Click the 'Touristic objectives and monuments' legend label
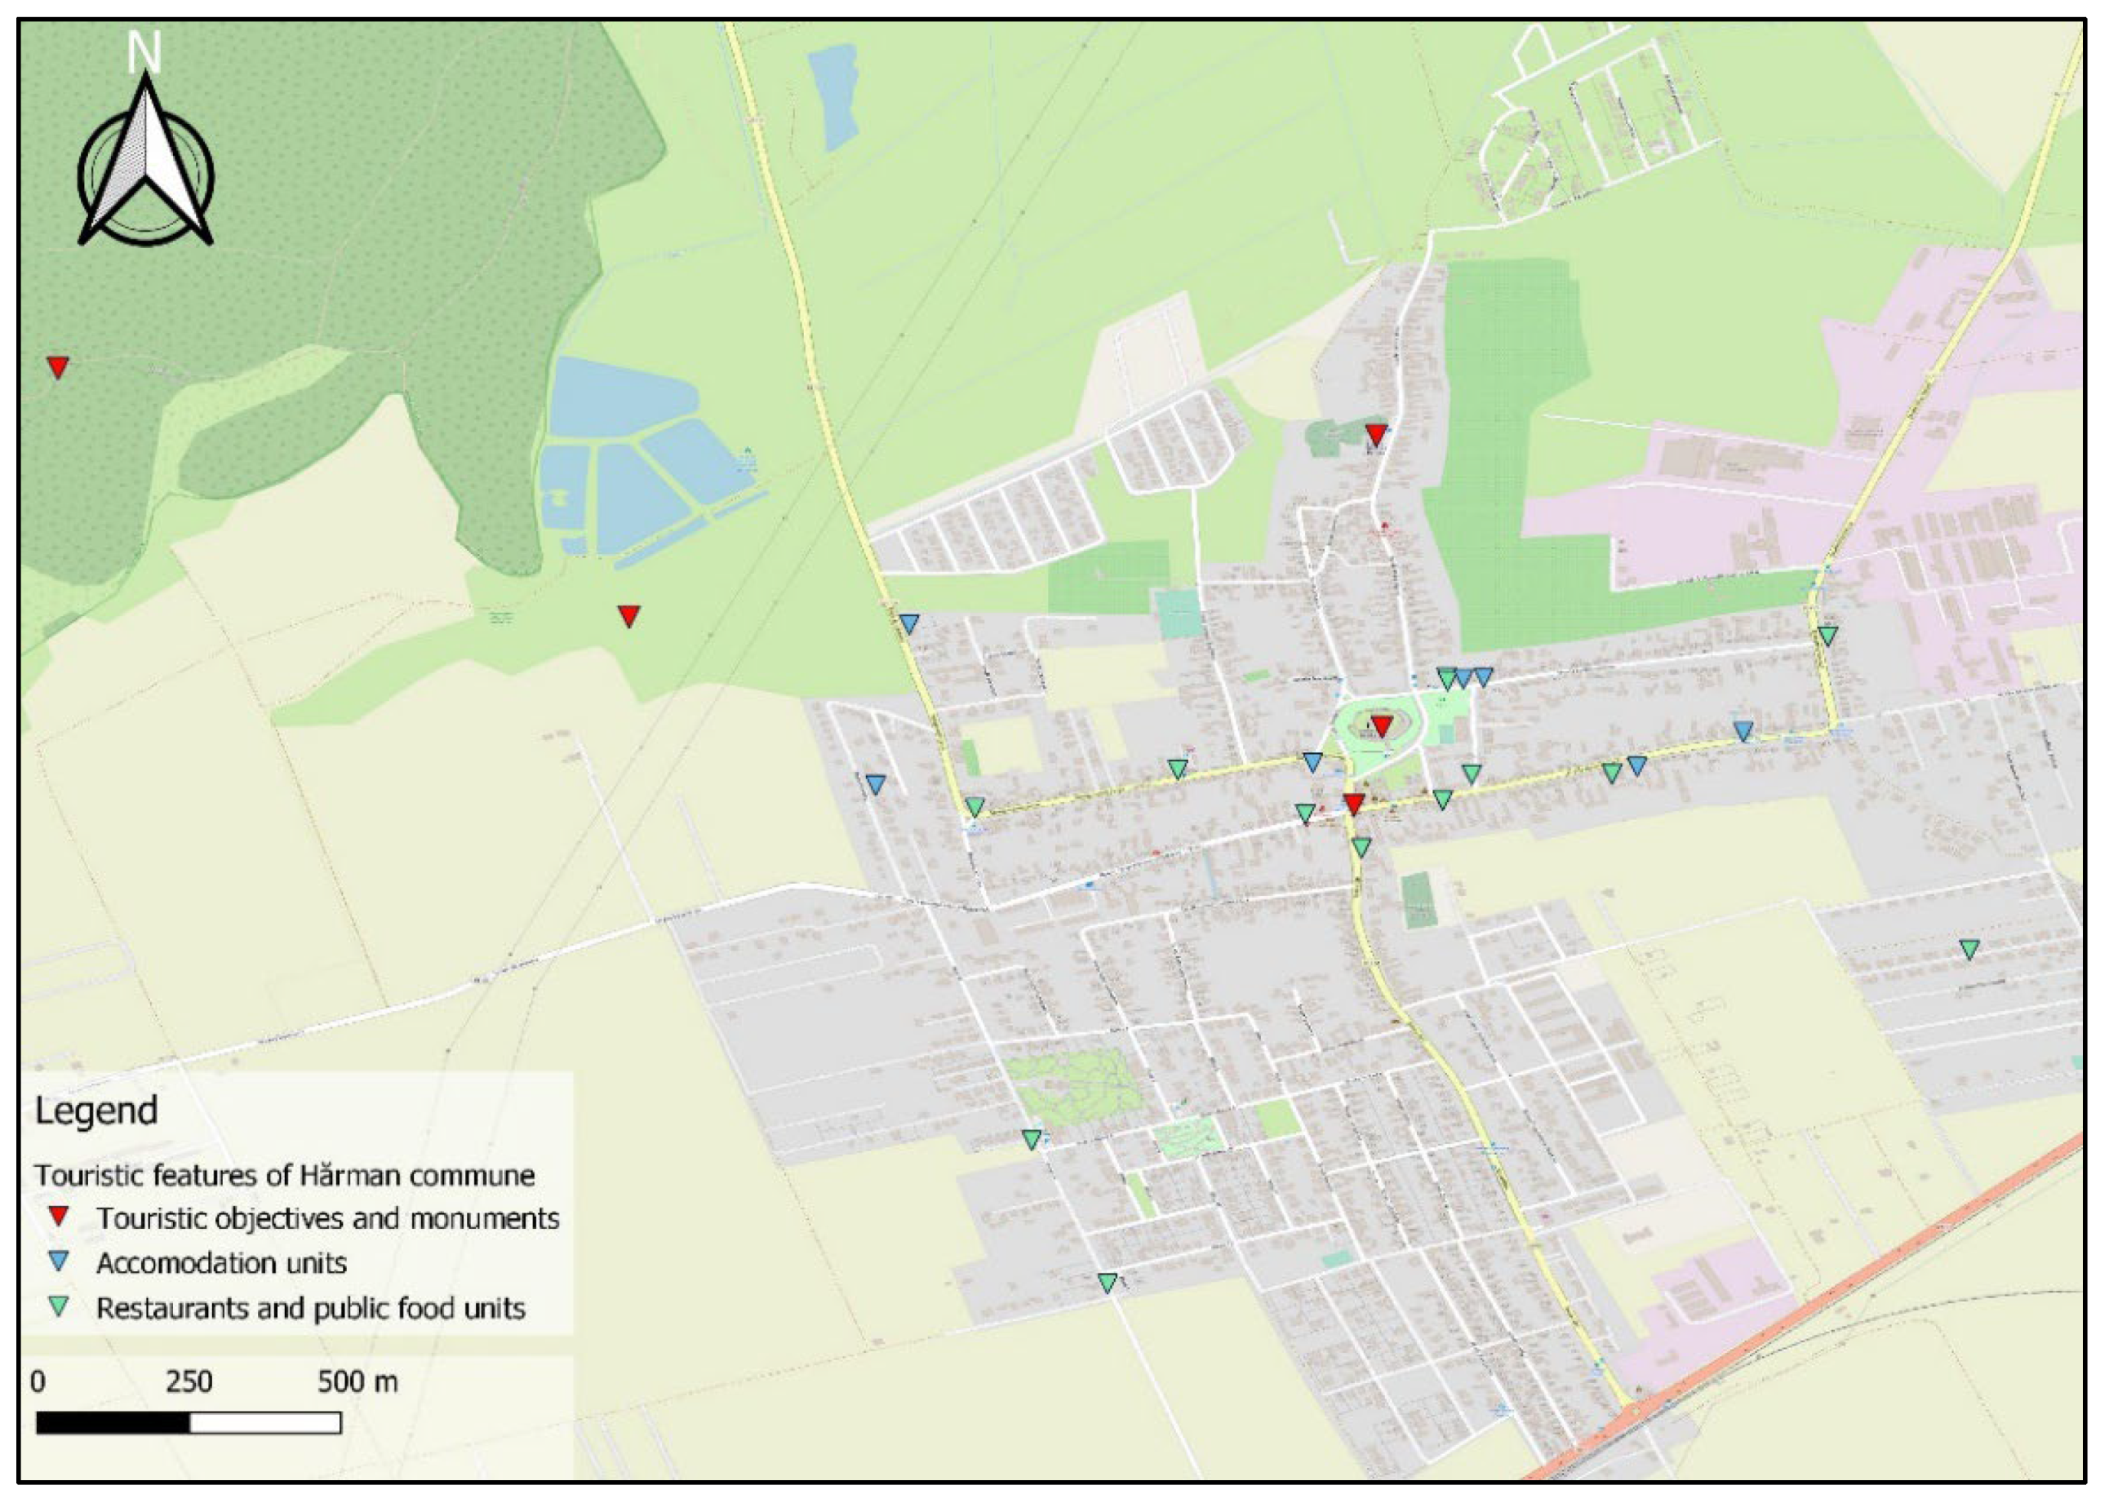 coord(328,1218)
